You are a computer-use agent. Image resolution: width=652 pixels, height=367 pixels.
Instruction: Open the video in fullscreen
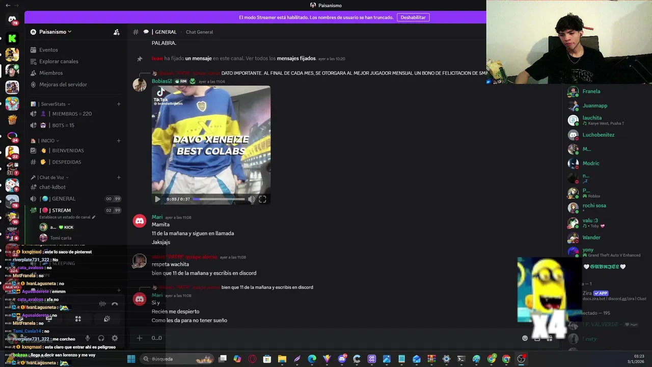(x=262, y=199)
